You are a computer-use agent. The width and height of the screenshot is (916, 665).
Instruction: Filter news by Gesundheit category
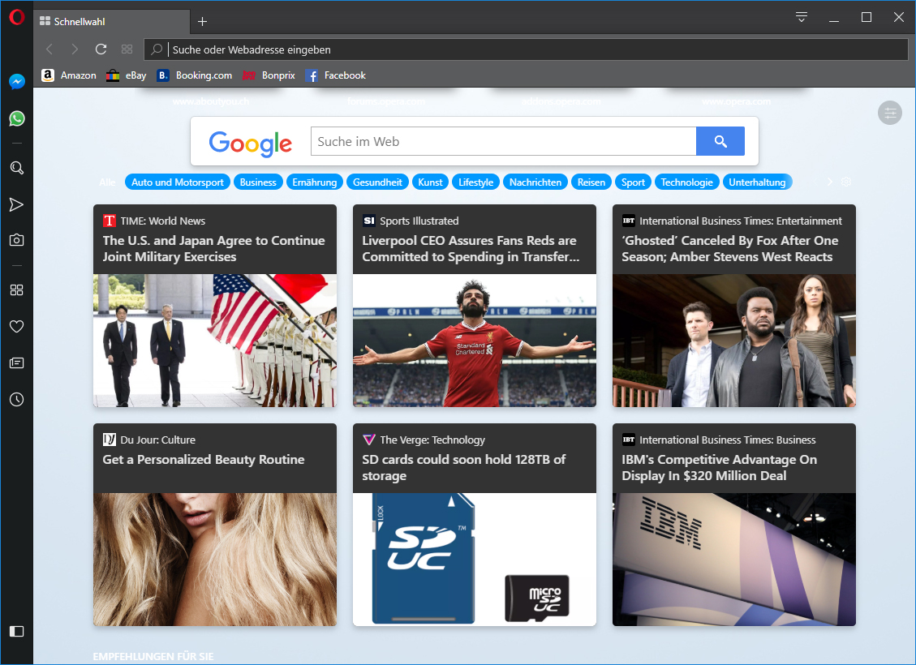[x=377, y=182]
